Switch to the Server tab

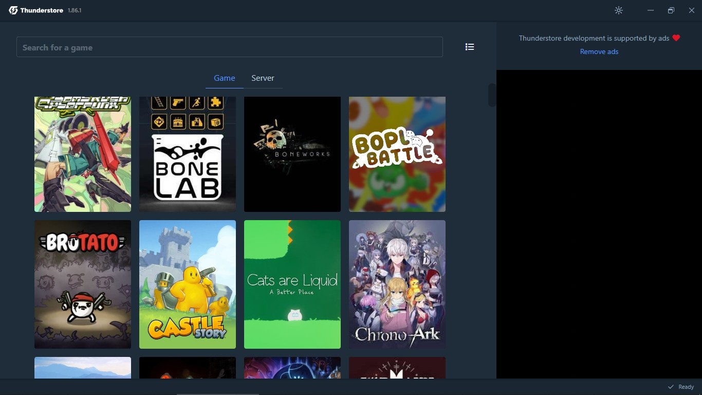pyautogui.click(x=263, y=78)
